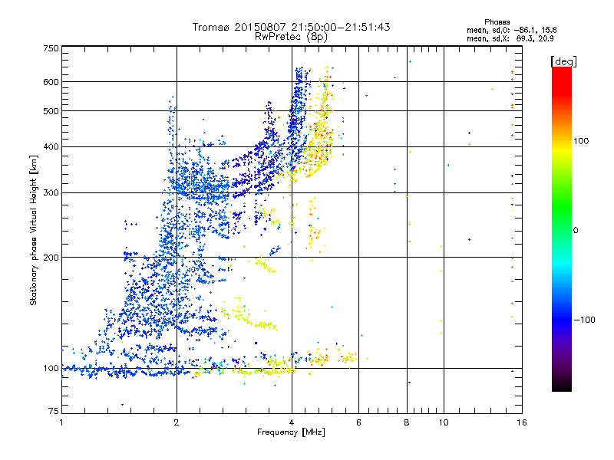Click the y-axis tick label '500'

[51, 111]
